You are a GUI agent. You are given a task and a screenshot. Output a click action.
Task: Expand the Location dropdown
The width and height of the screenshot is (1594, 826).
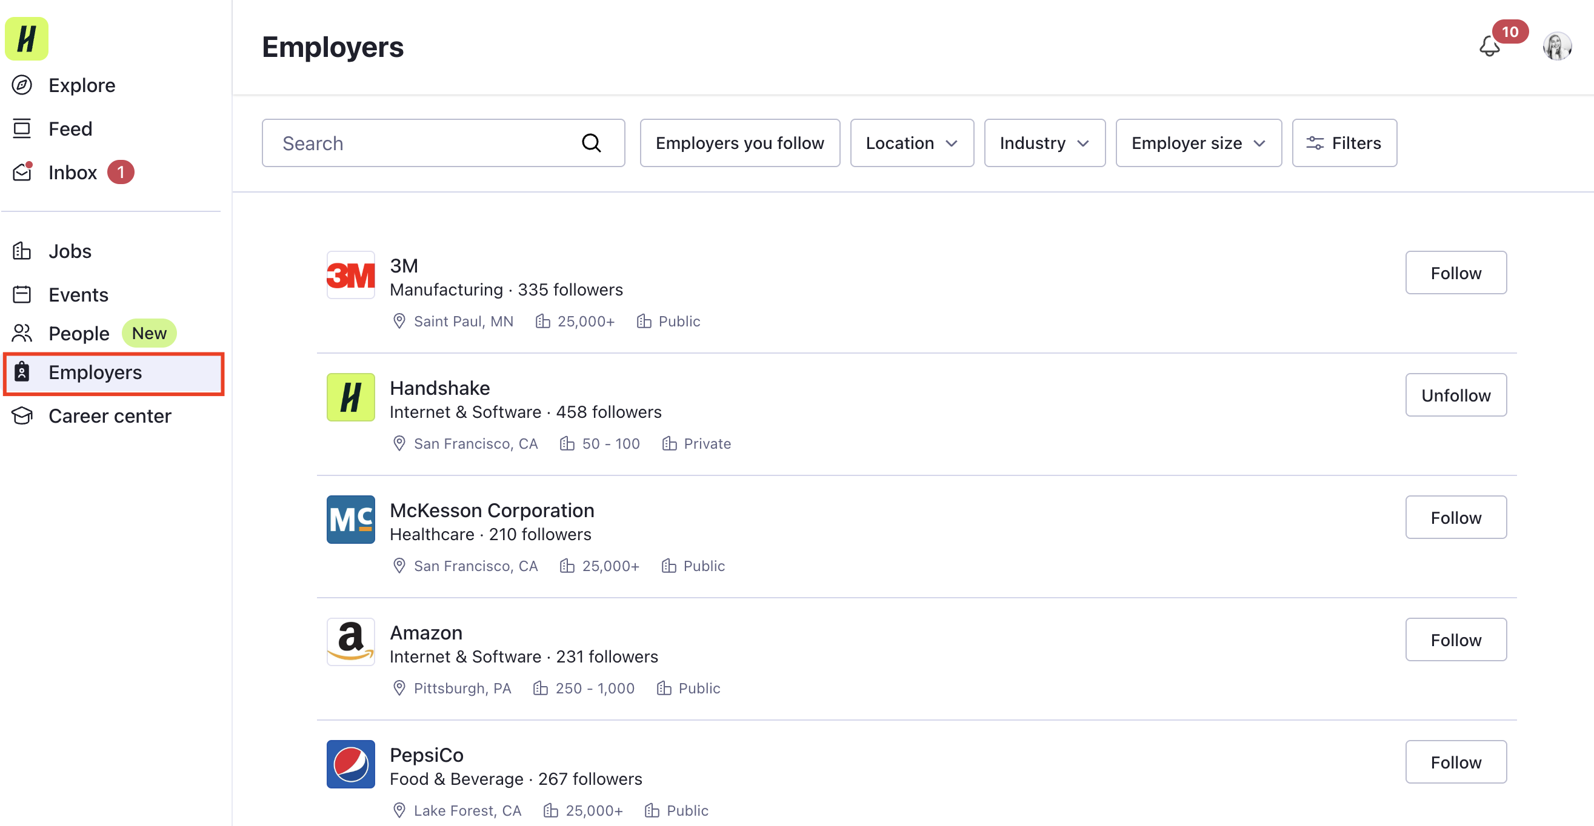(x=912, y=143)
